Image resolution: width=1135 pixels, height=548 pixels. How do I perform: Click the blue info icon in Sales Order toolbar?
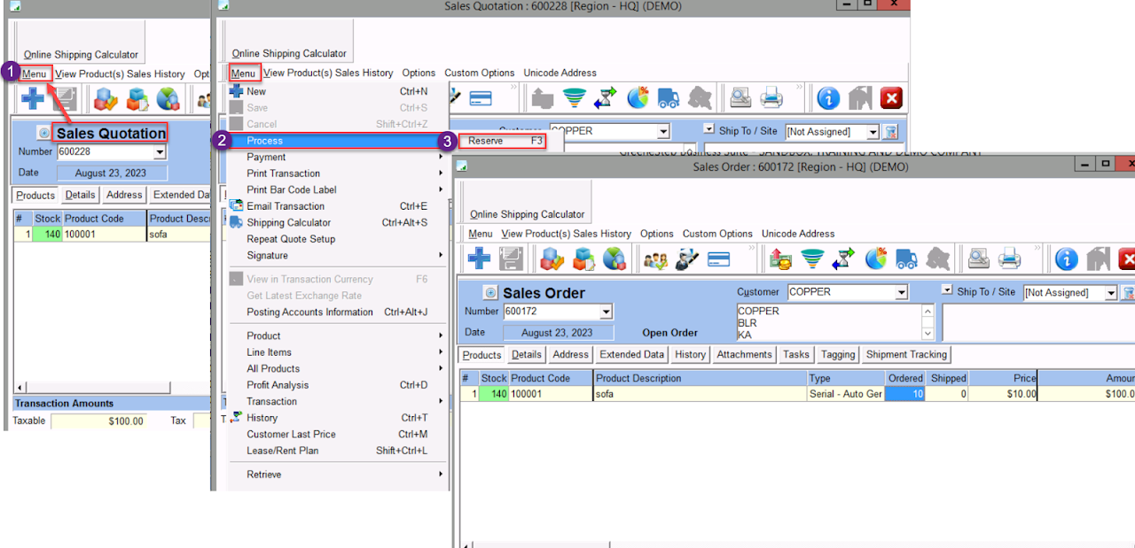[x=1066, y=259]
